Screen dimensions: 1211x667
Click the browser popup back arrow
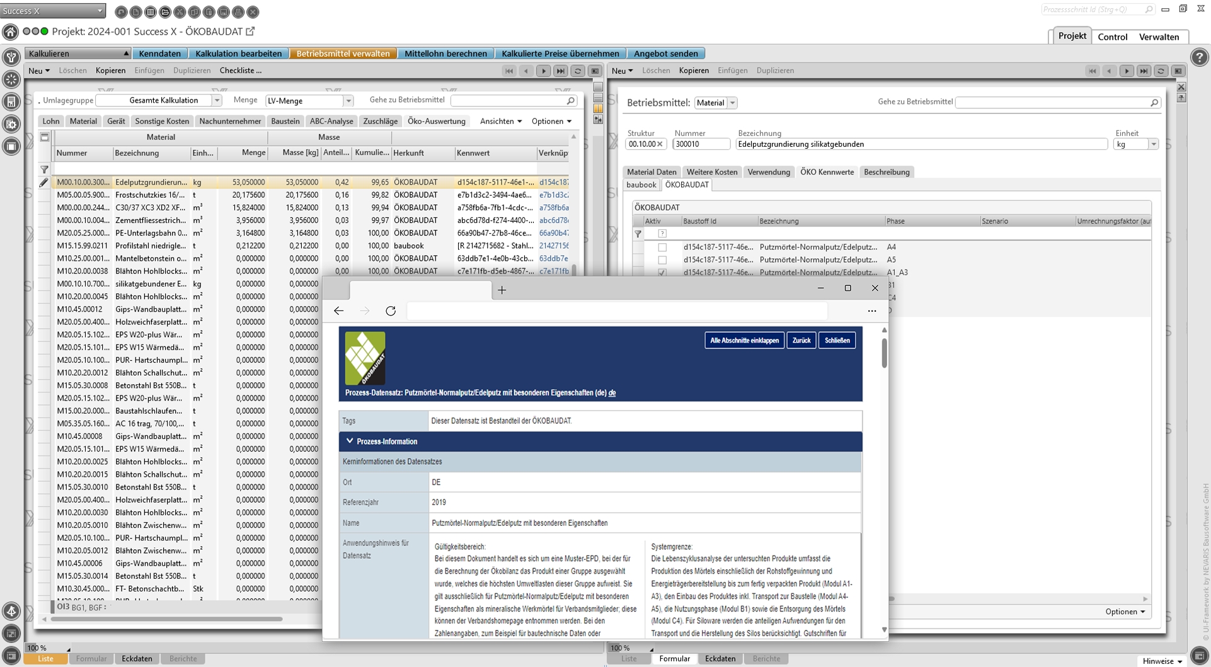pos(338,311)
